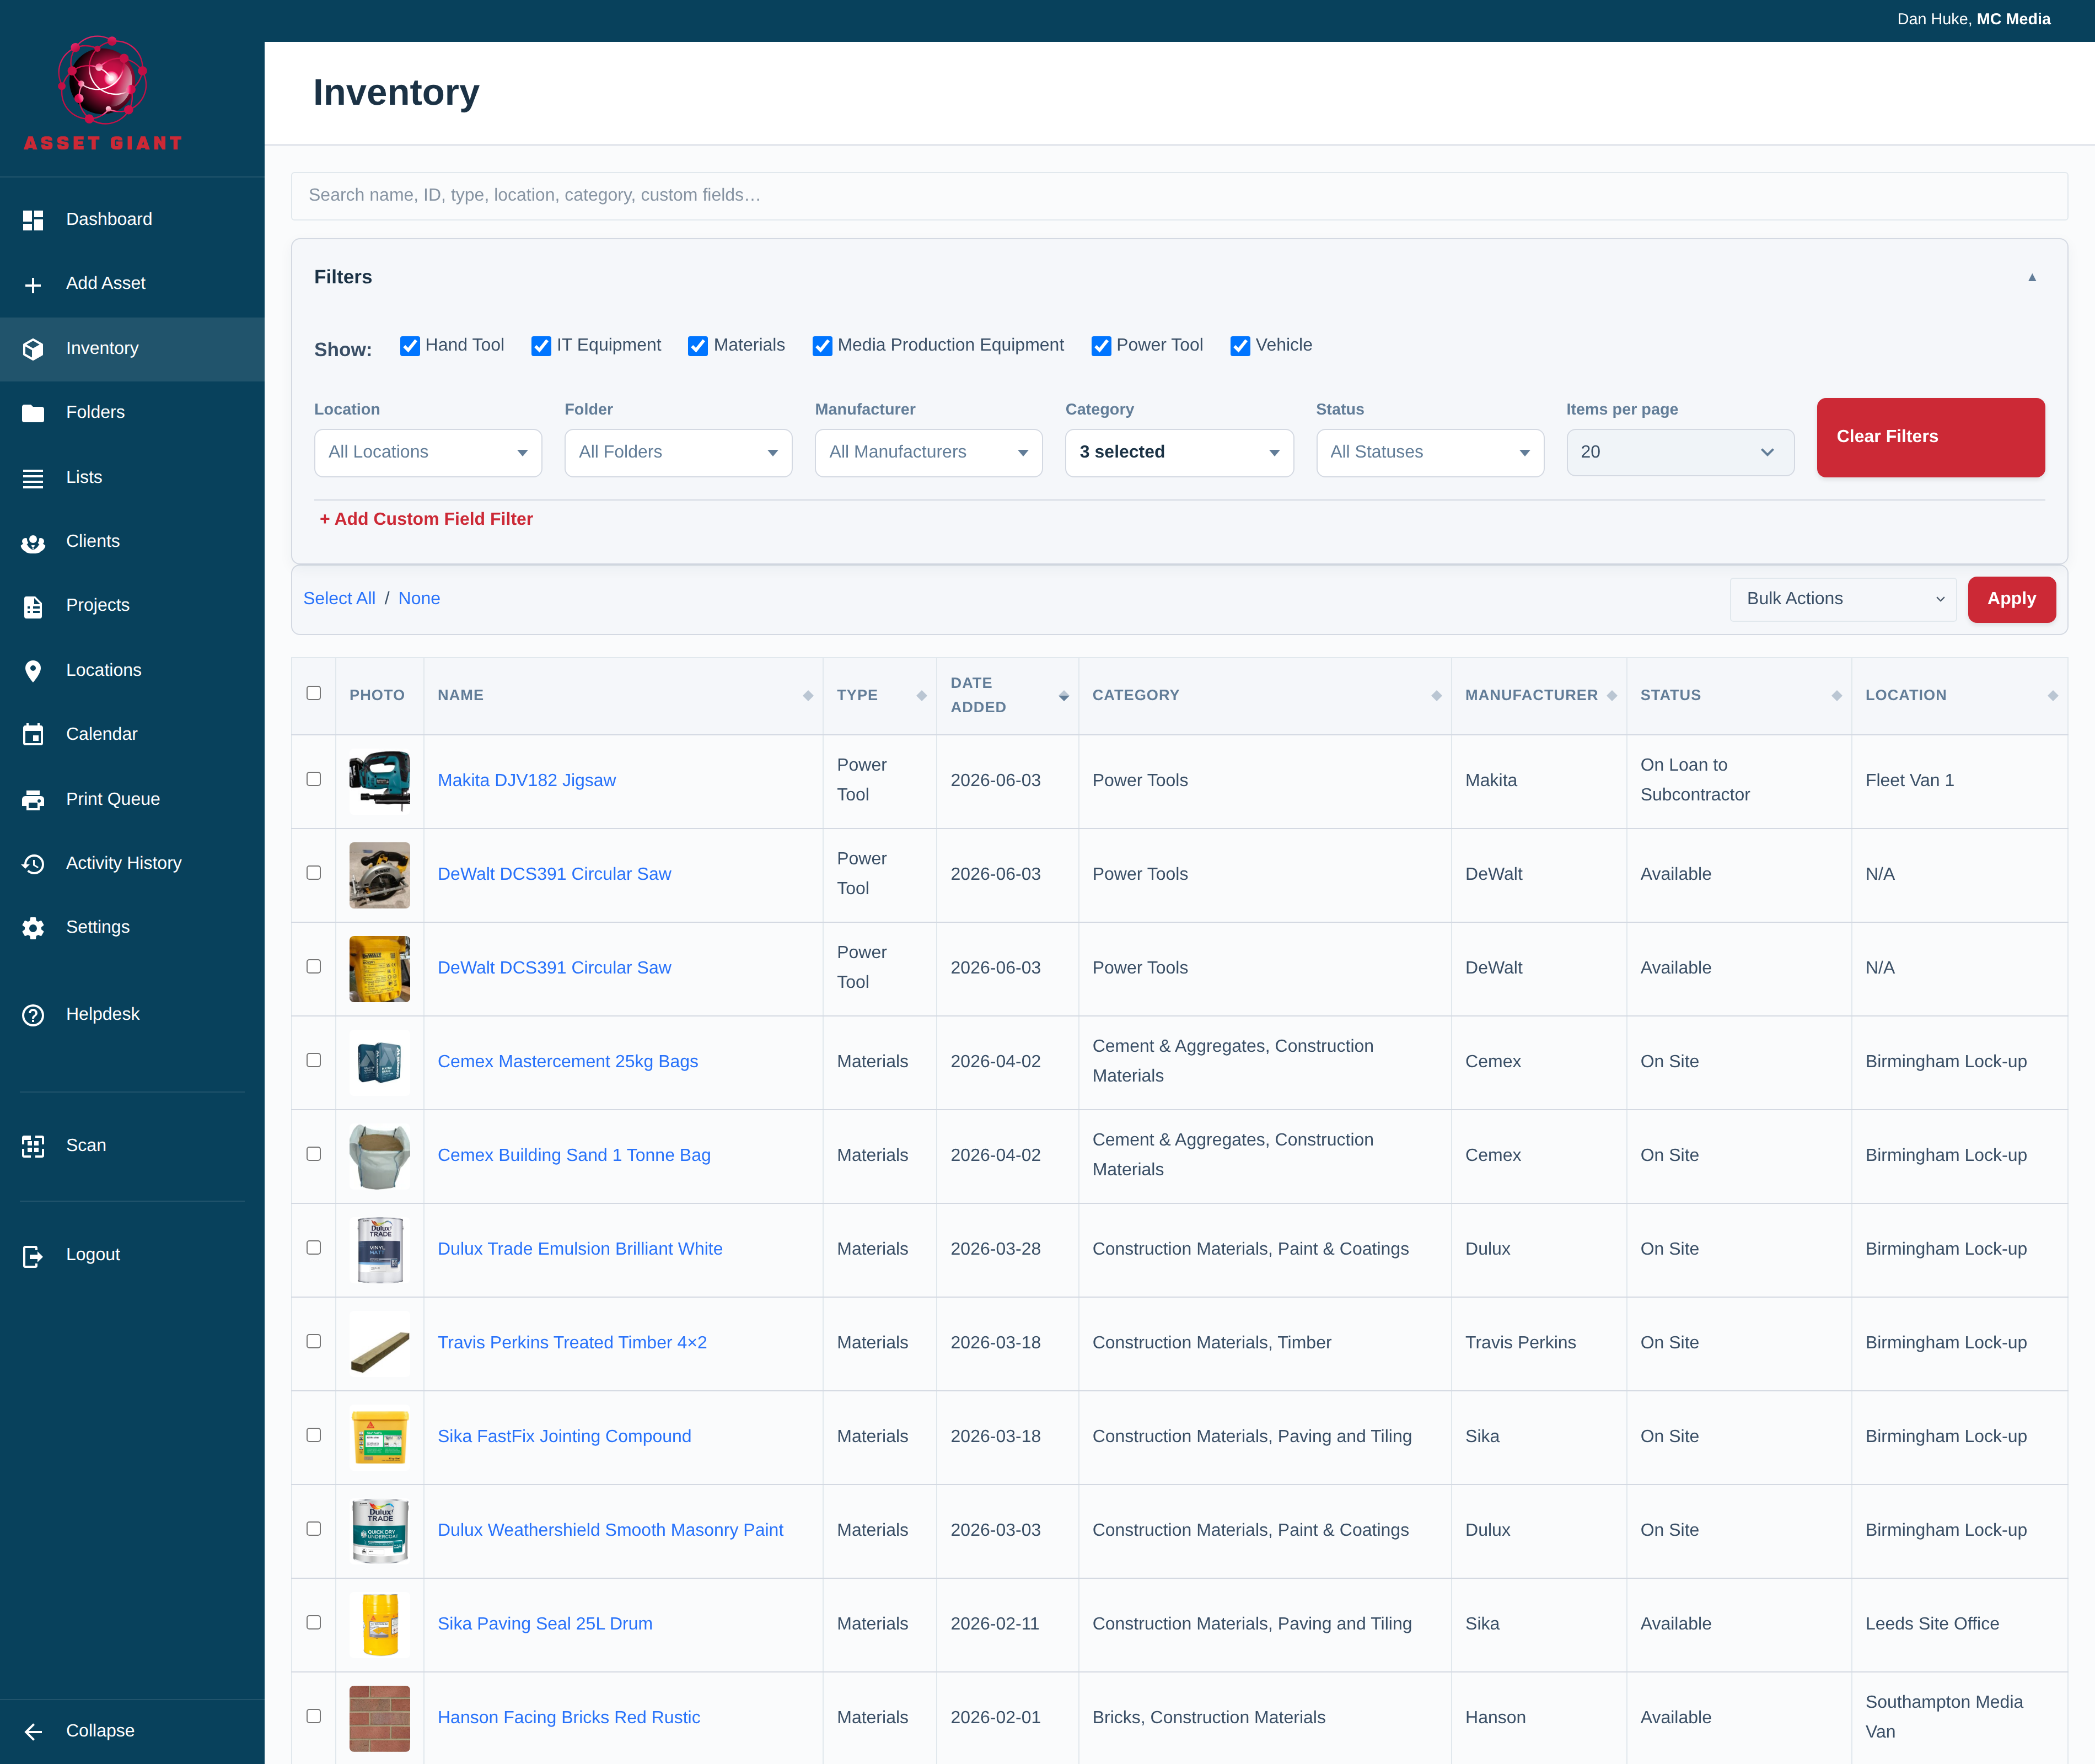
Task: Open the Dashboard menu item
Action: [x=132, y=220]
